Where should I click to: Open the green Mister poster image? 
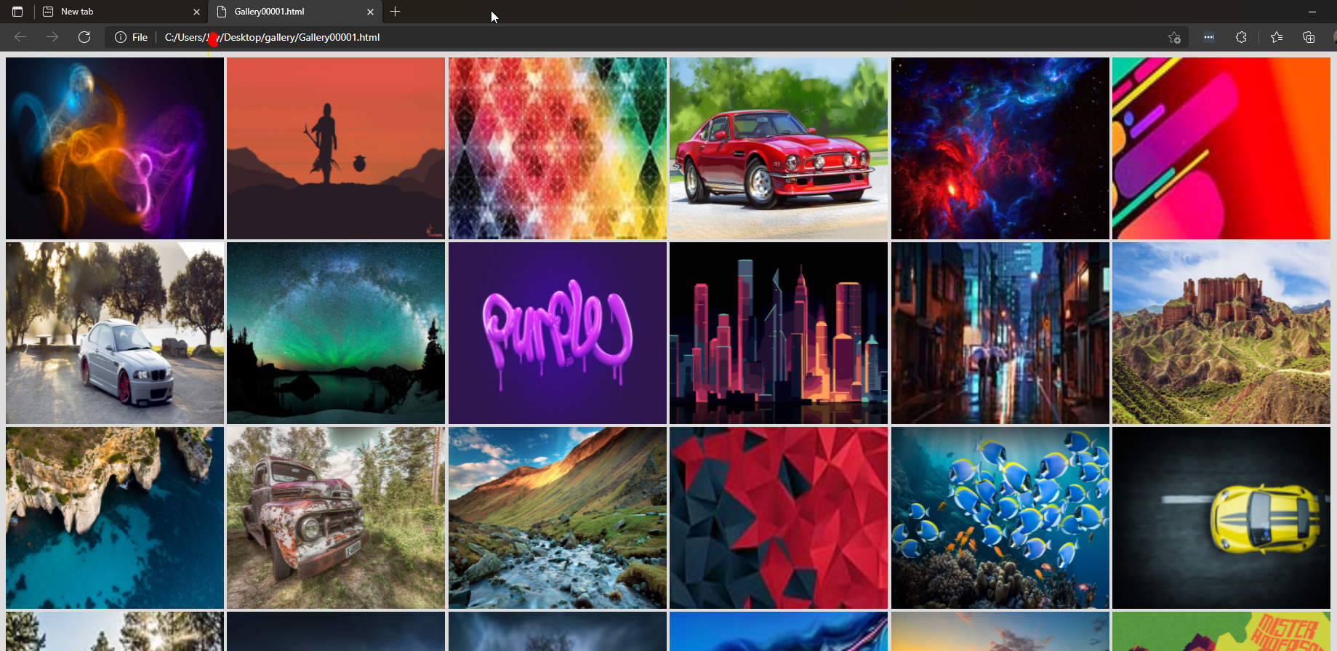coord(1221,631)
